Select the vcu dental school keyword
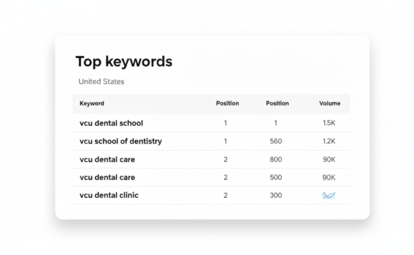Screen dimensions: 414x255 click(x=111, y=123)
